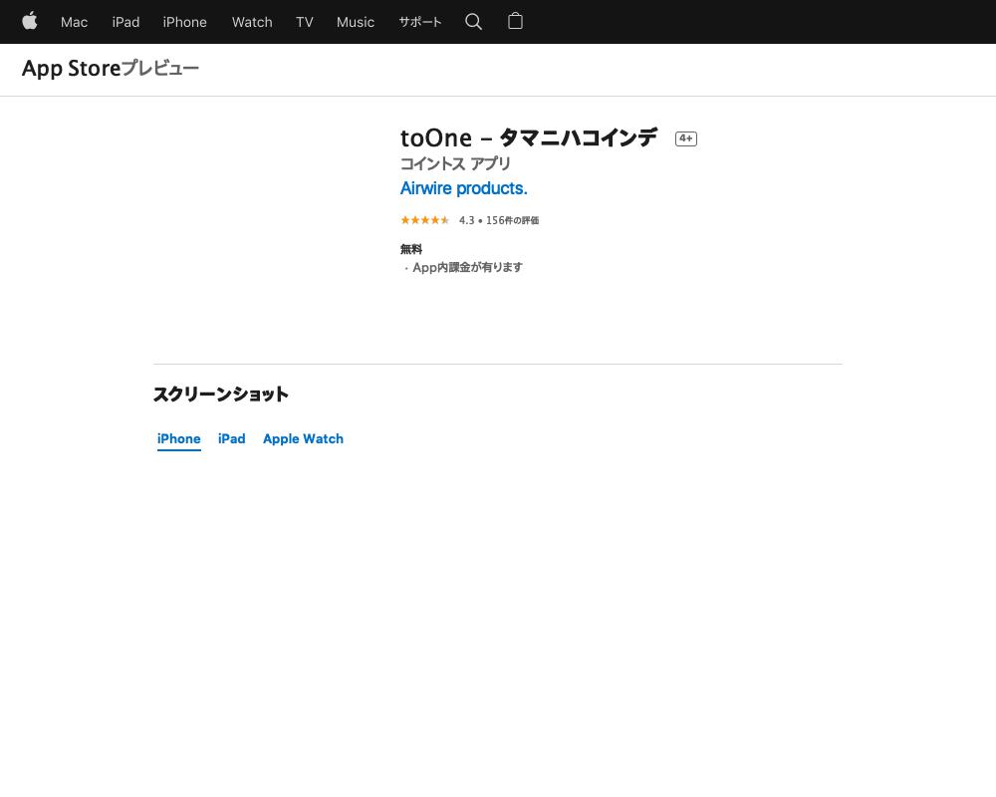Switch to the Apple Watch screenshots tab

click(303, 438)
